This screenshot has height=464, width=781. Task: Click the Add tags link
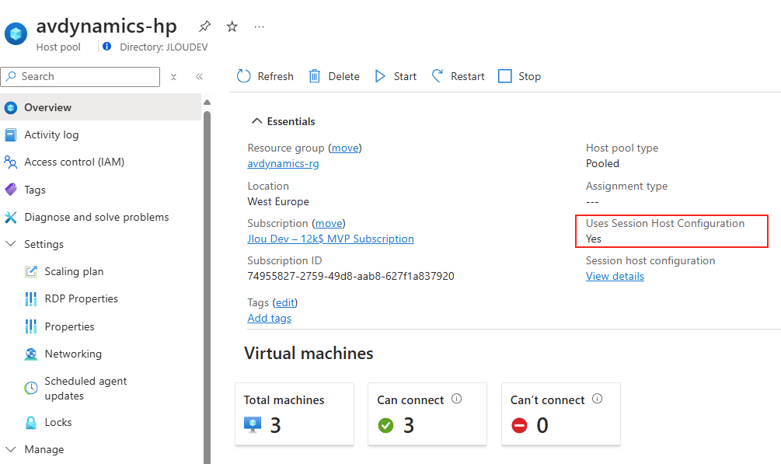click(x=270, y=318)
